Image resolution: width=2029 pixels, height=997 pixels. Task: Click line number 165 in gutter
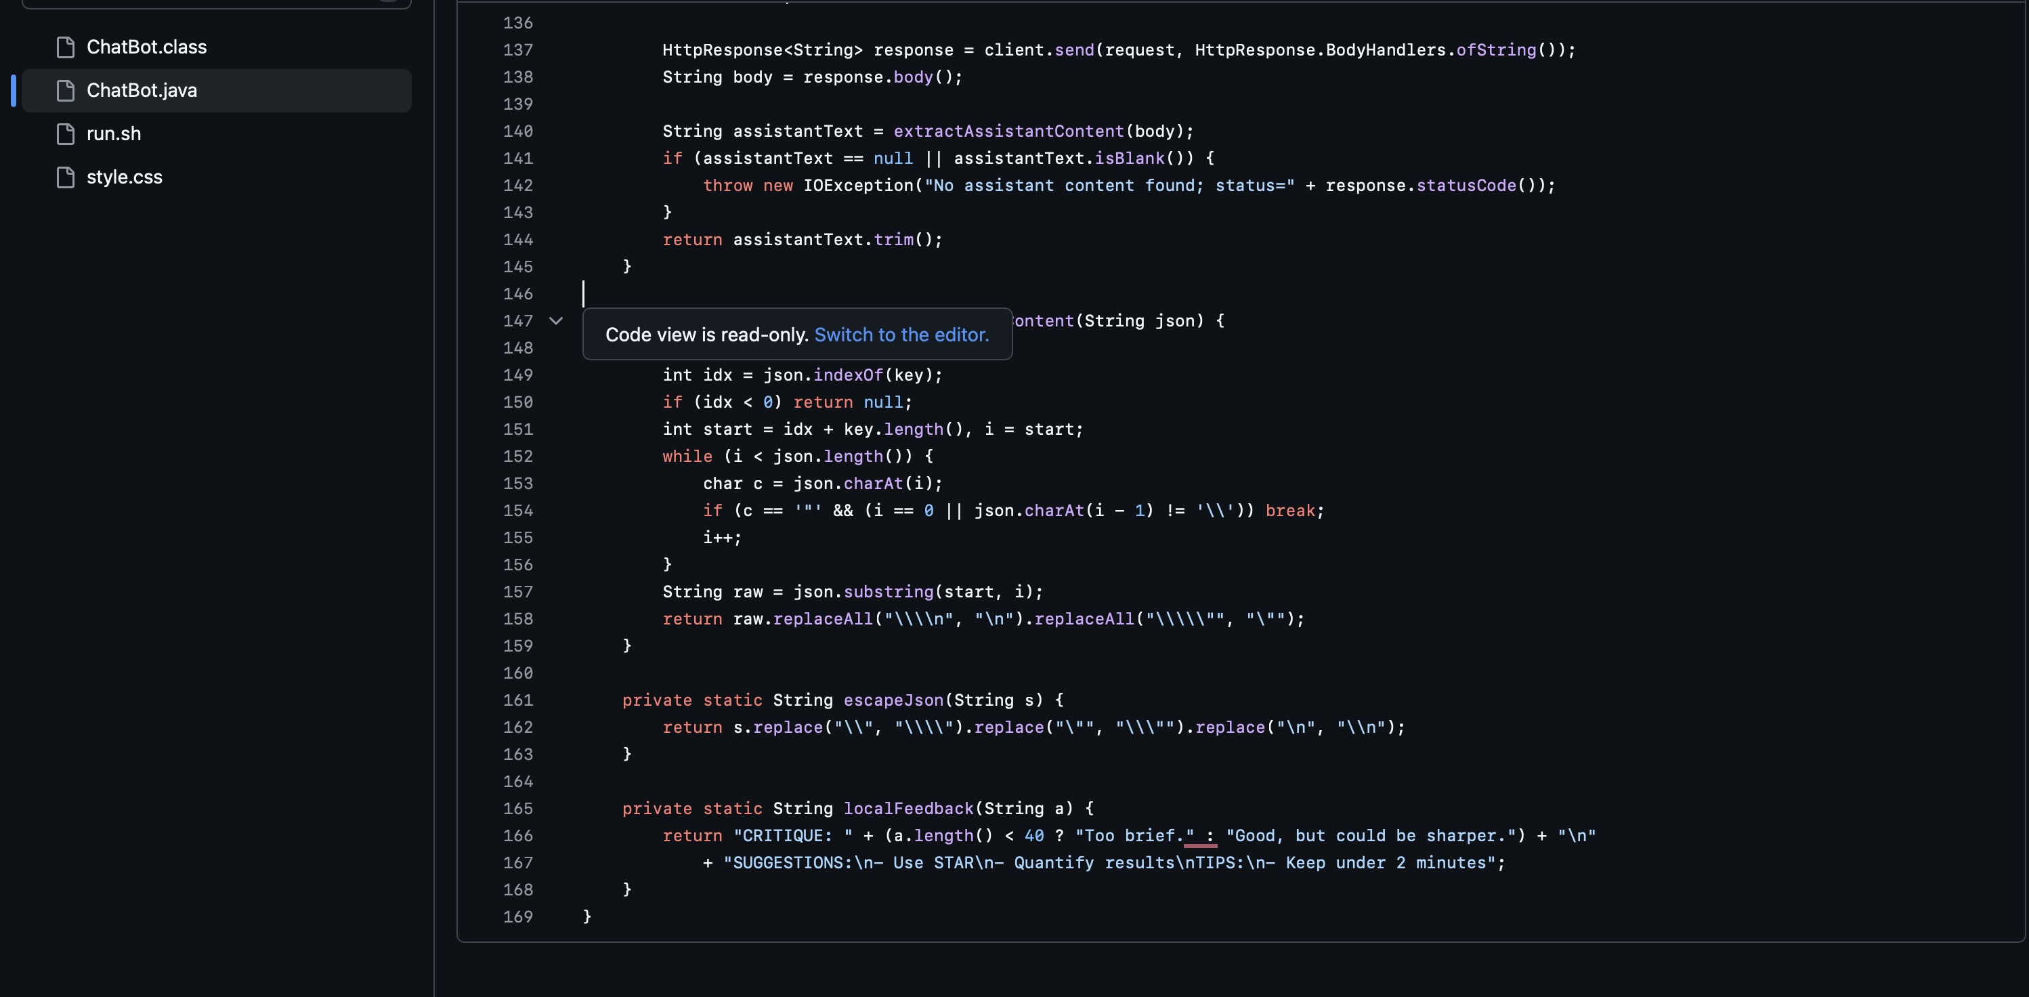[x=517, y=809]
